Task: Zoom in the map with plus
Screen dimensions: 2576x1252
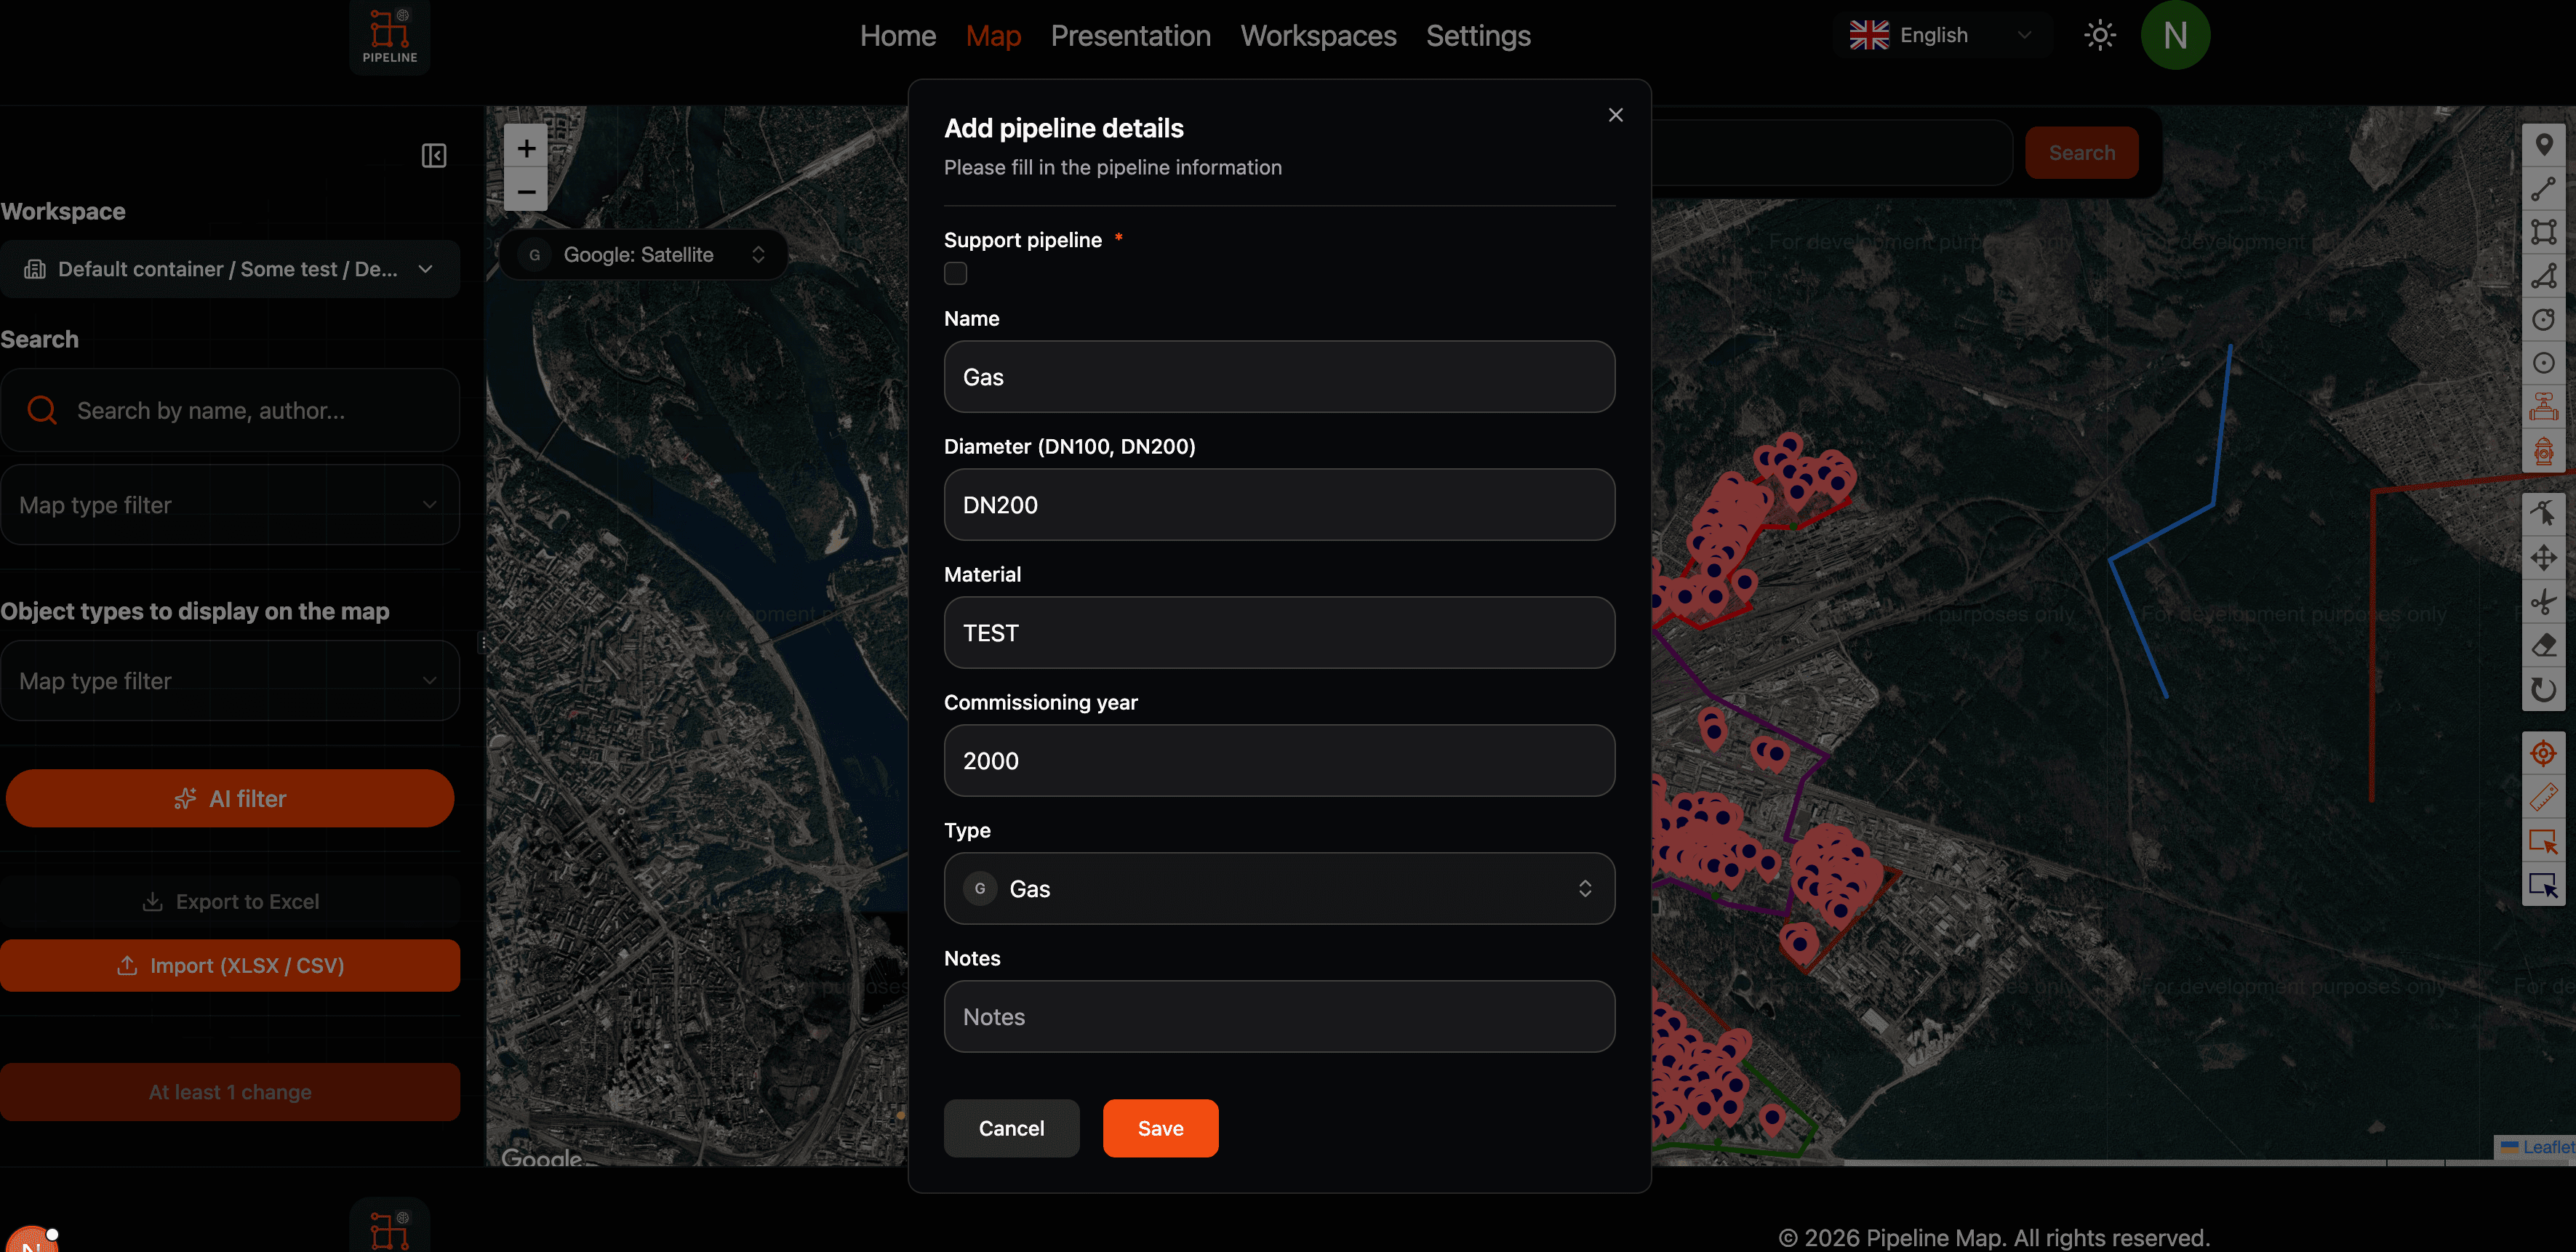Action: 526,148
